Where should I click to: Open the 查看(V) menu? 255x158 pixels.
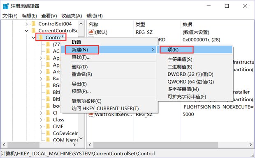click(x=49, y=16)
